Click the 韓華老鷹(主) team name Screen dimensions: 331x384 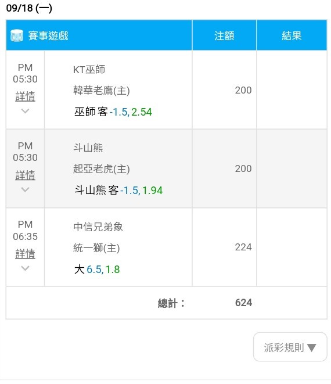[x=102, y=91]
